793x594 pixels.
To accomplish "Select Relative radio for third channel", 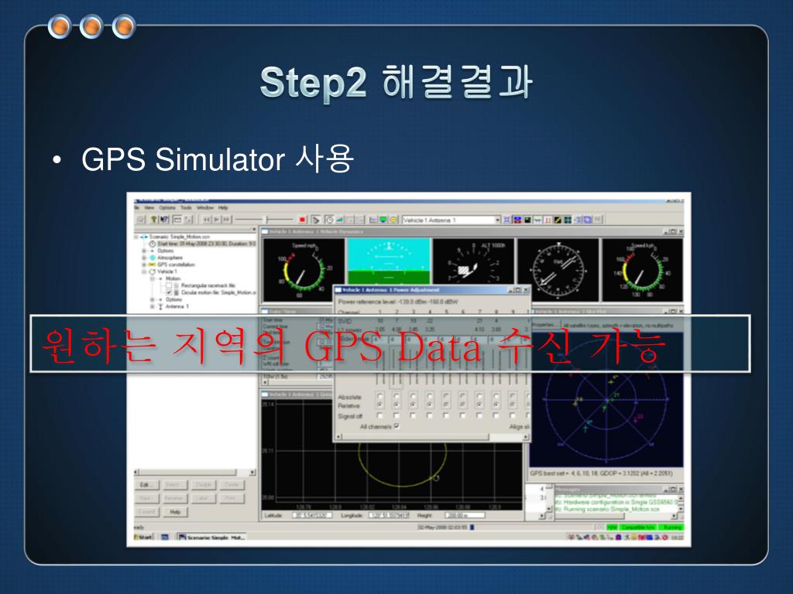I will point(414,405).
